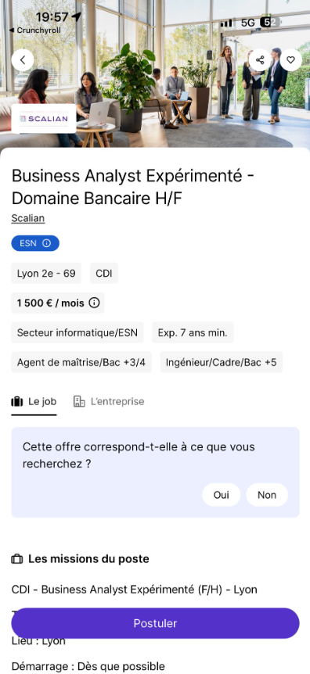This screenshot has height=674, width=310.
Task: Apply using the Postuler button
Action: pos(155,623)
